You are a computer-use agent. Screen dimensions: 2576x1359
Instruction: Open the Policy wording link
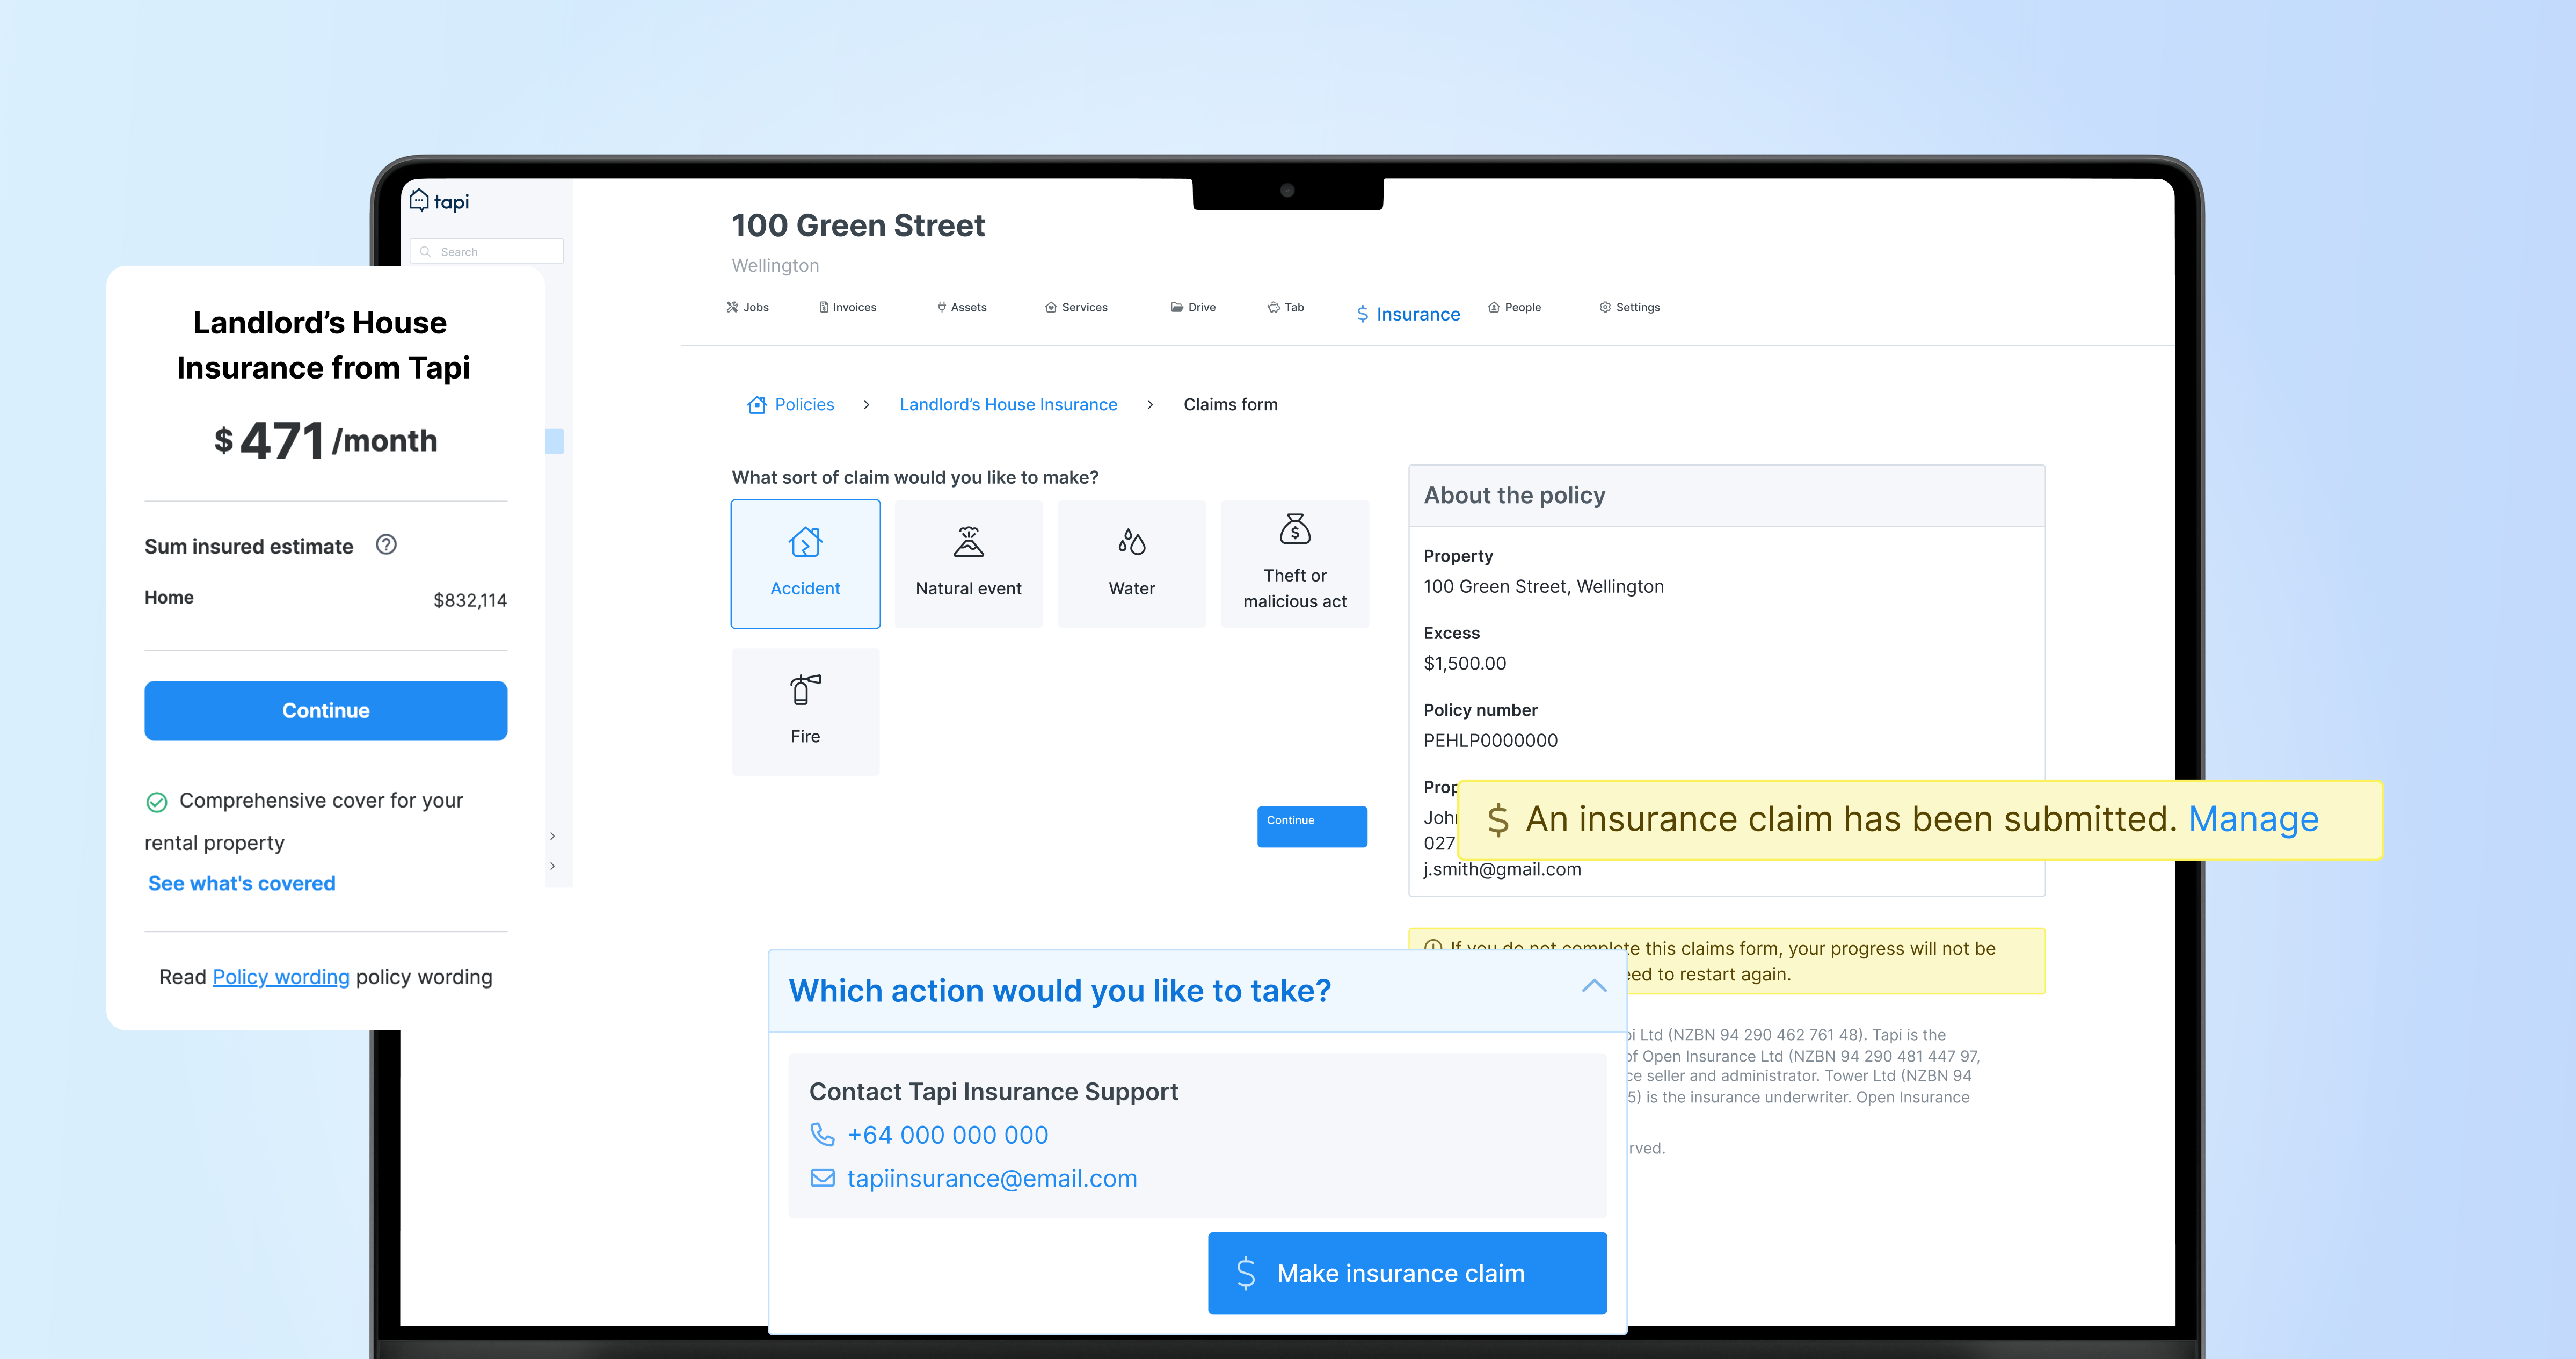pyautogui.click(x=281, y=977)
